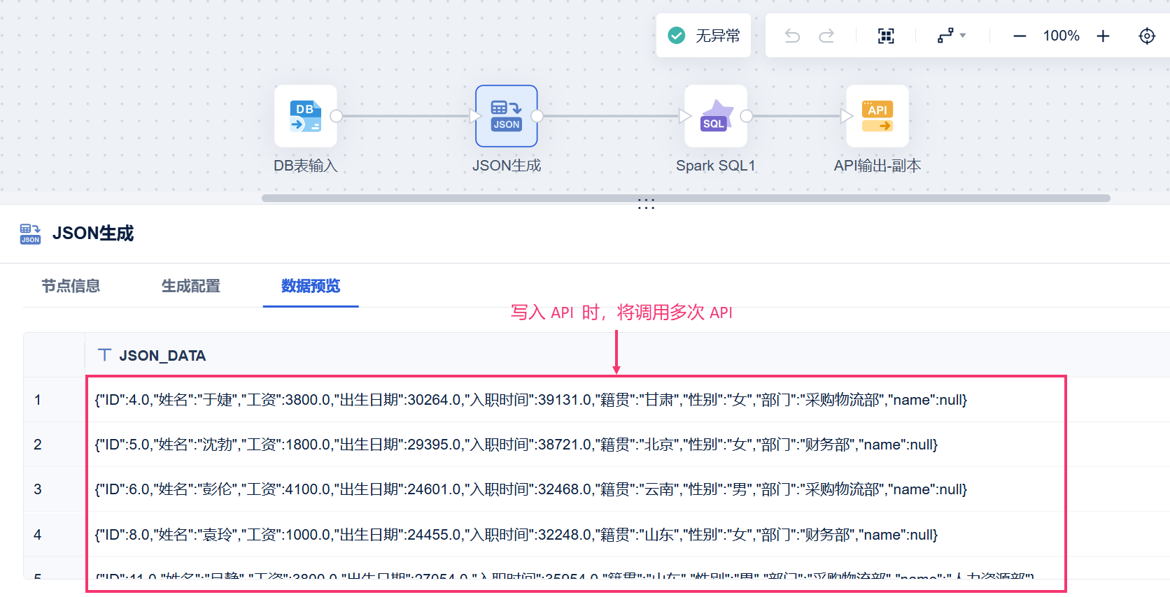
Task: Switch to the 数据预览 tab
Action: coord(311,286)
